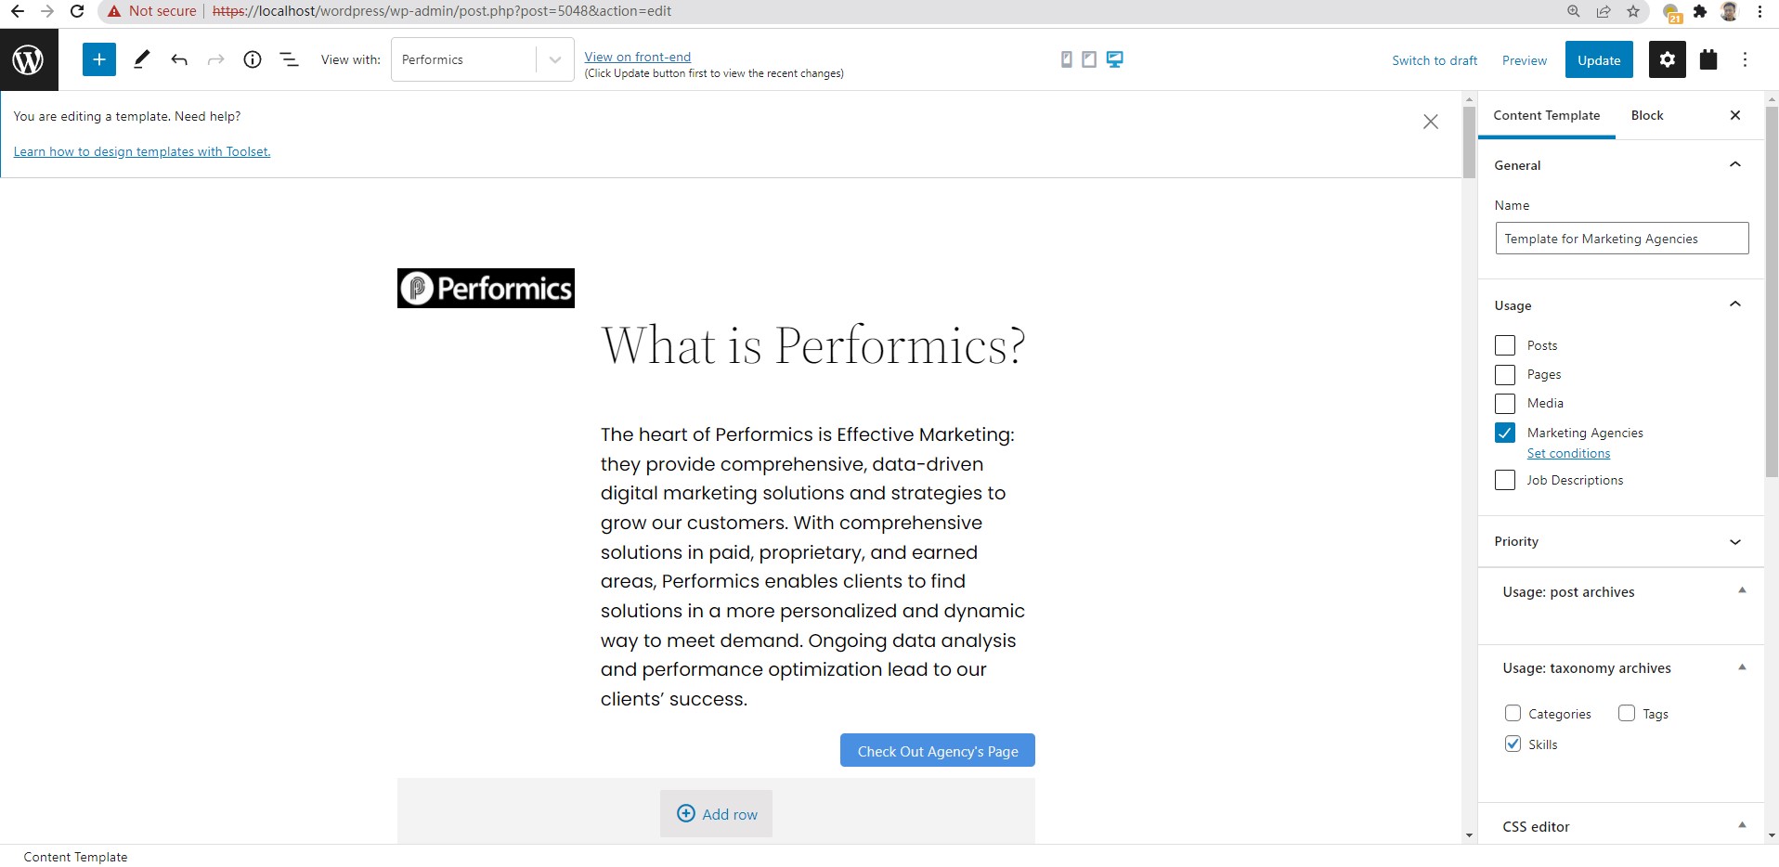The width and height of the screenshot is (1779, 867).
Task: Uncheck the Skills taxonomy checkbox
Action: pos(1513,744)
